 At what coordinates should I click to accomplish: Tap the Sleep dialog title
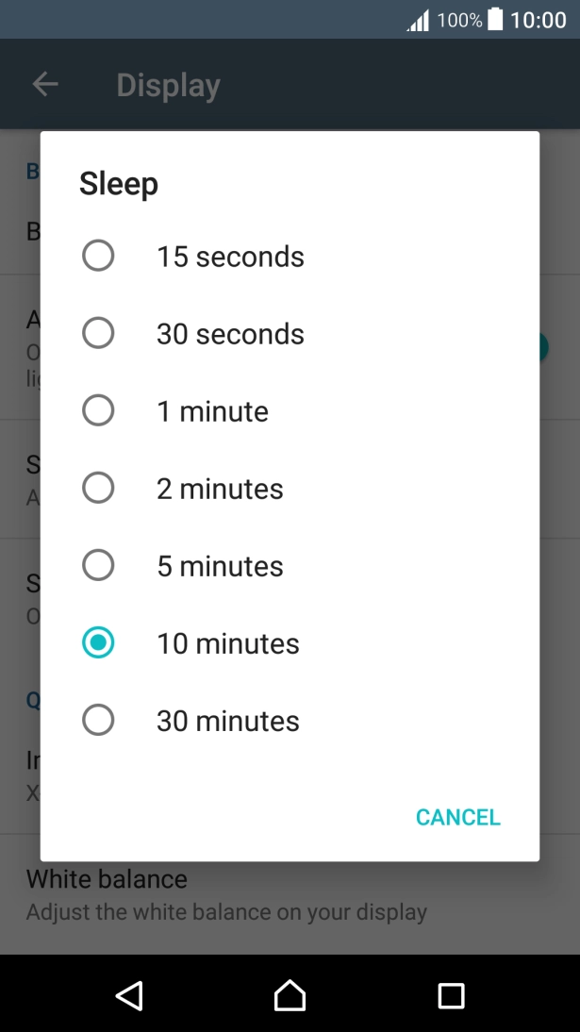tap(119, 183)
